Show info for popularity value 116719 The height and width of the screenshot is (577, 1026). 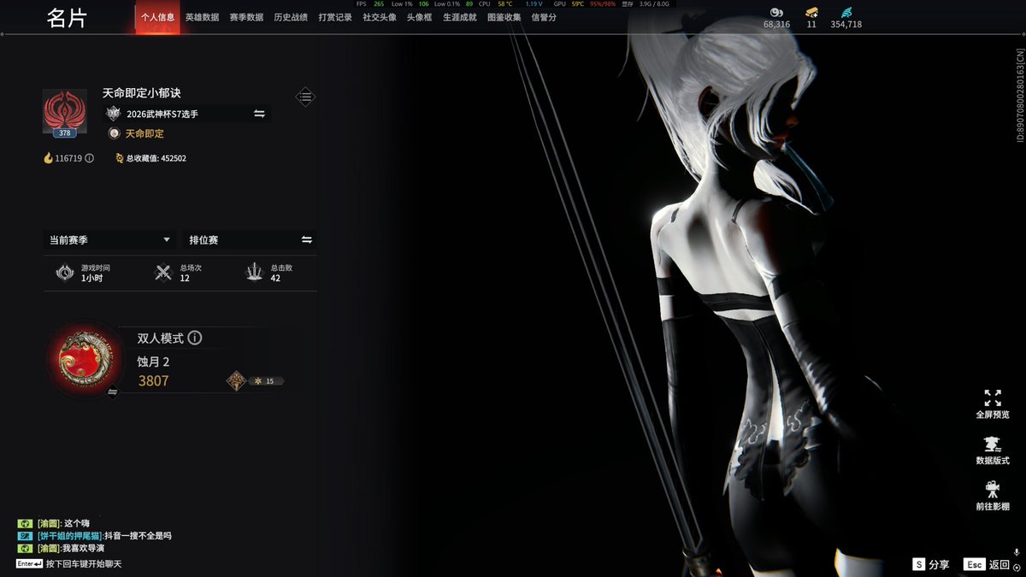pyautogui.click(x=90, y=158)
